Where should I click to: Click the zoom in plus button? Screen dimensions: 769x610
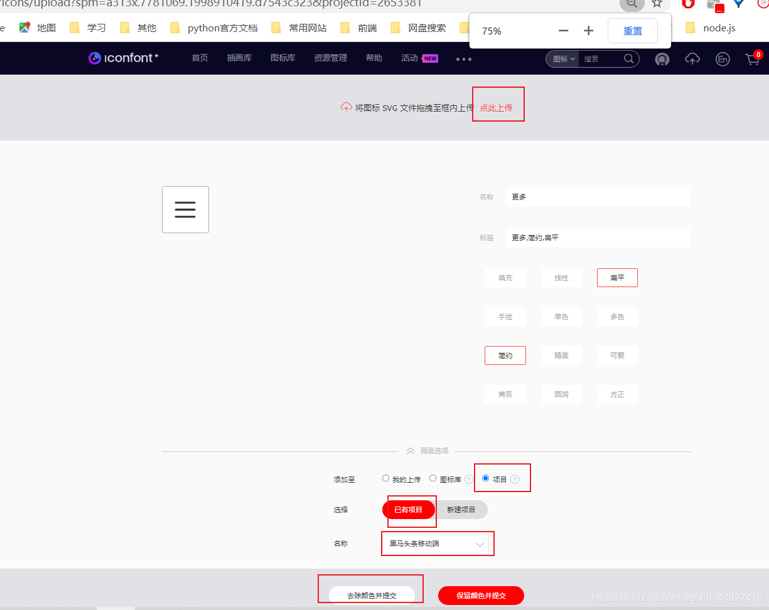click(x=588, y=31)
